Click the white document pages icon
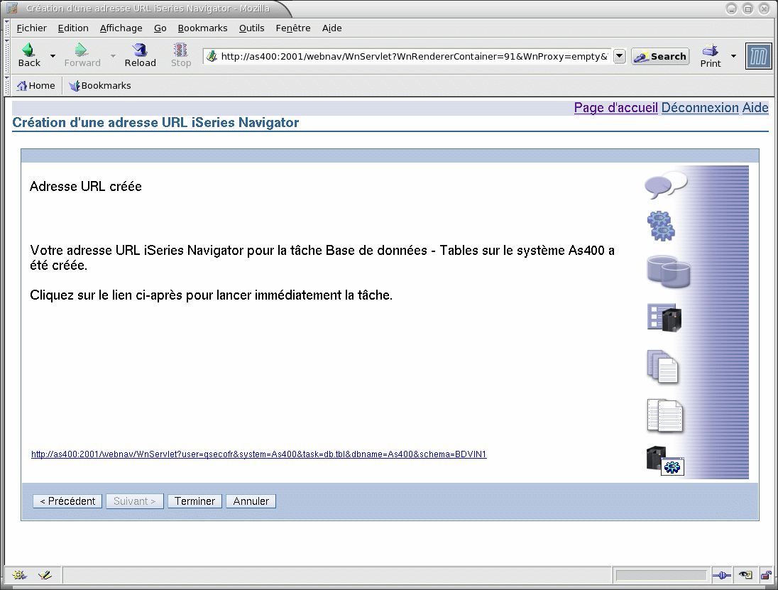Viewport: 778px width, 590px height. click(665, 415)
